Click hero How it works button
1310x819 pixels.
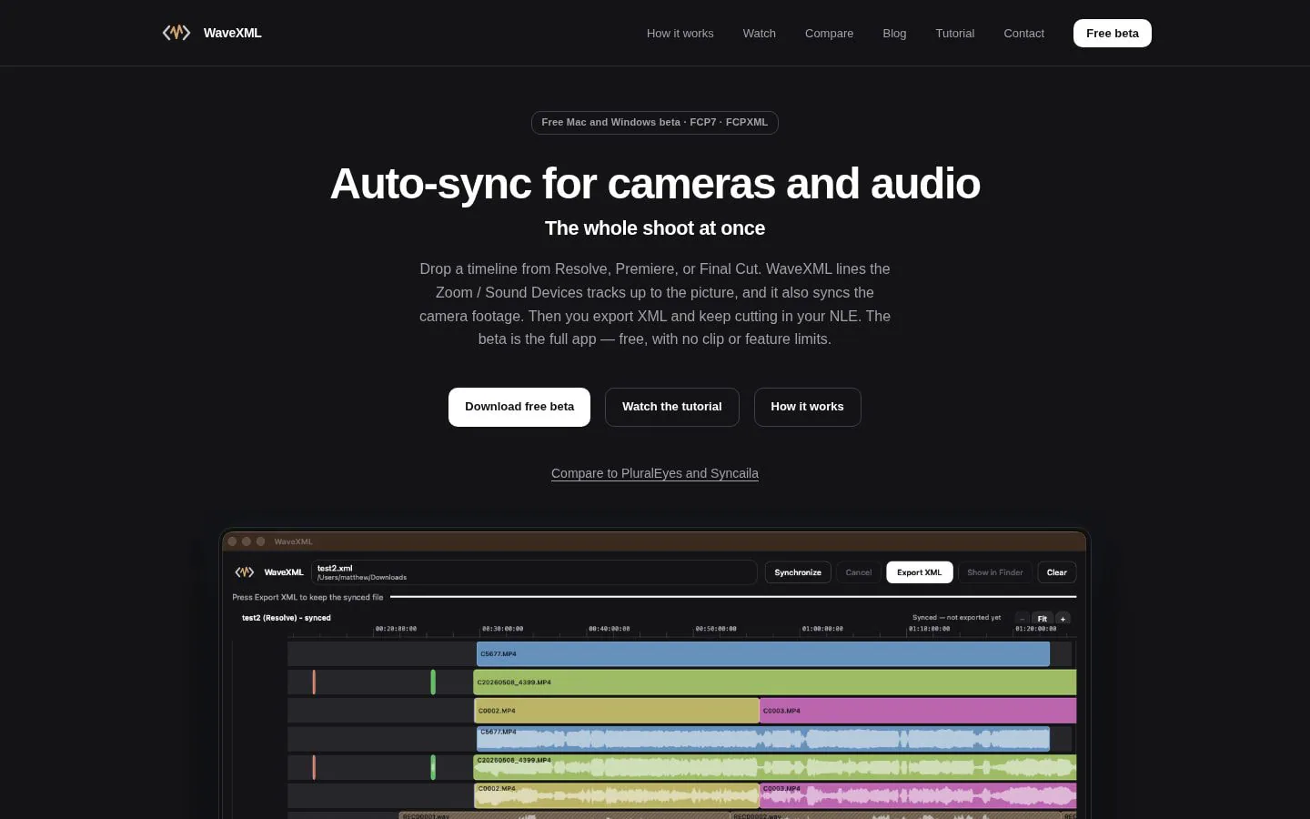pyautogui.click(x=808, y=407)
